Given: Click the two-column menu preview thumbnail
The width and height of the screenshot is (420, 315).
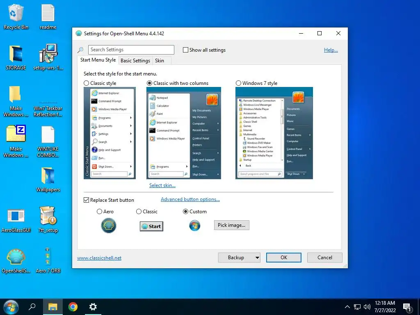Looking at the screenshot, I should [x=183, y=133].
